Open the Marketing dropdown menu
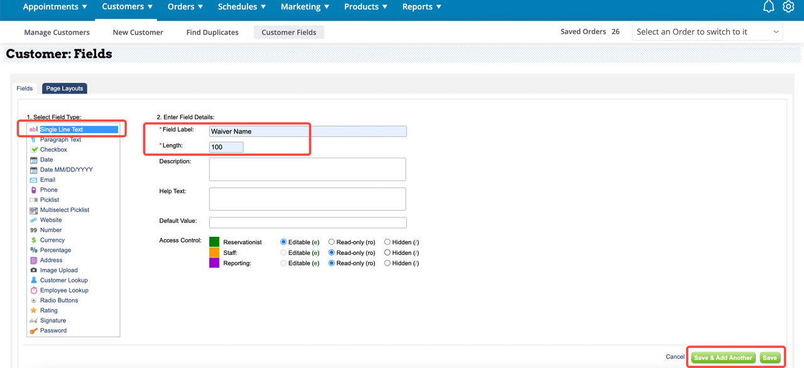The image size is (804, 368). pos(306,7)
